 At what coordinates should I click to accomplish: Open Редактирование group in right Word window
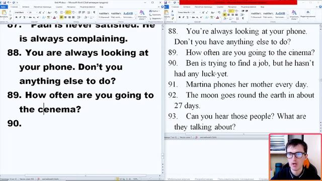[x=308, y=15]
